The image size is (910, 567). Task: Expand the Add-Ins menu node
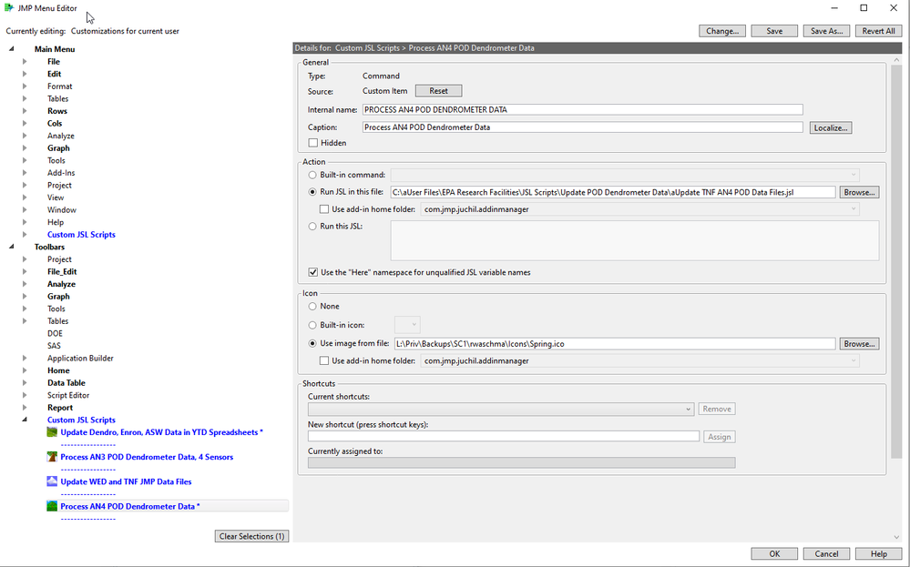click(25, 173)
